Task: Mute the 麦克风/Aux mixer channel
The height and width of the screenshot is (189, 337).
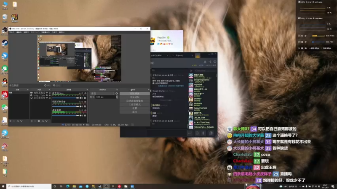Action: pos(81,98)
